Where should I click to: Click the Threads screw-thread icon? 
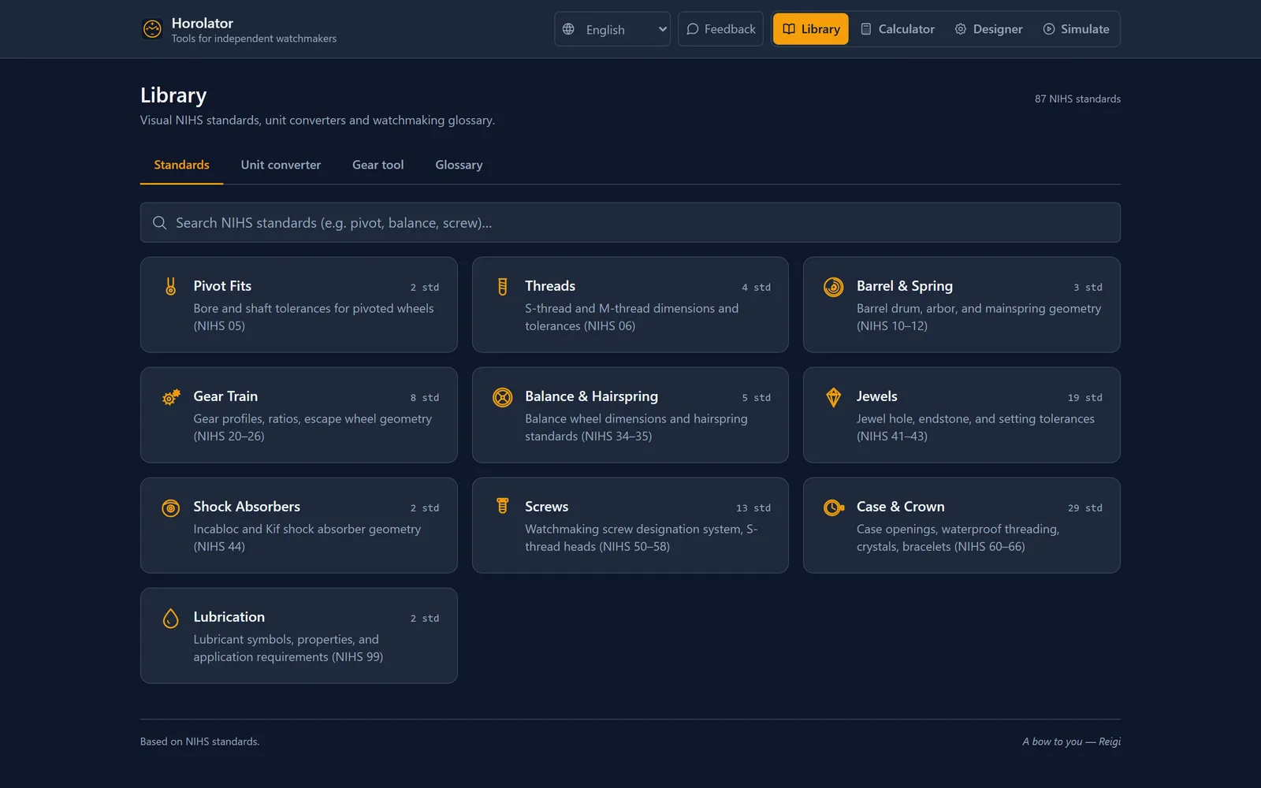point(502,286)
